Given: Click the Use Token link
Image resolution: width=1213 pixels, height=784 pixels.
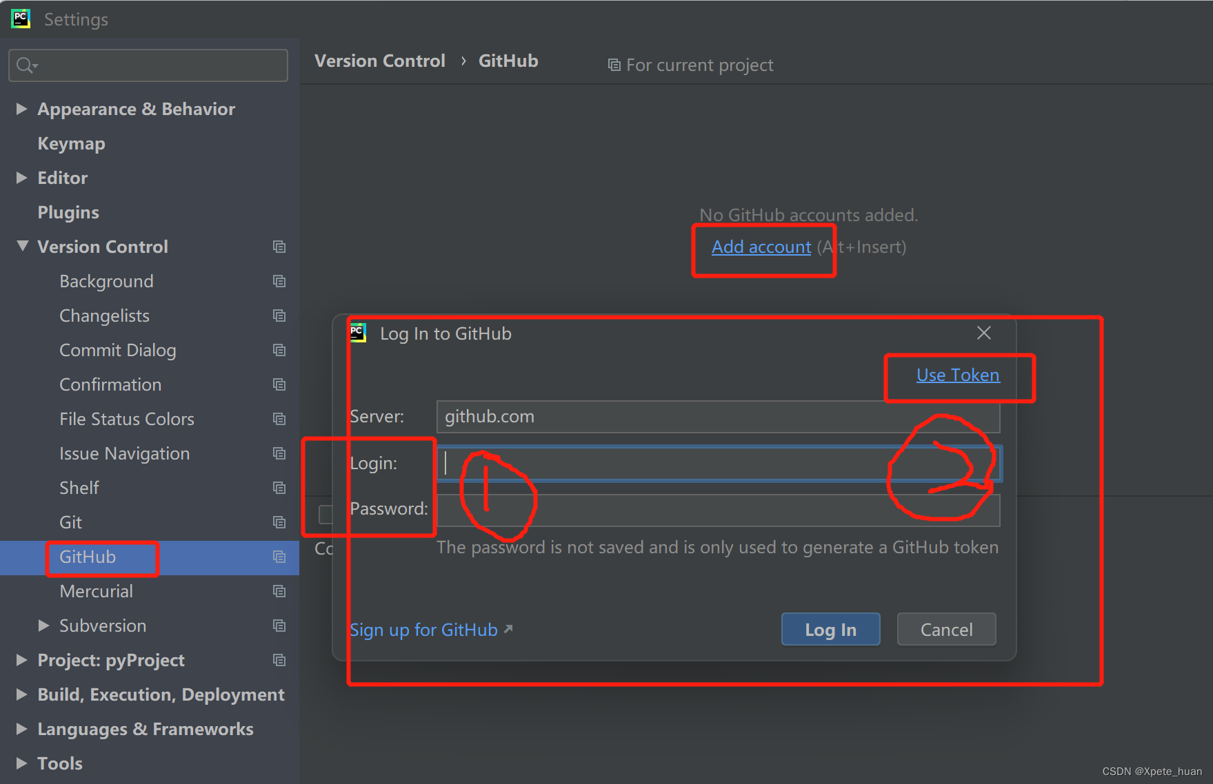Looking at the screenshot, I should (958, 375).
